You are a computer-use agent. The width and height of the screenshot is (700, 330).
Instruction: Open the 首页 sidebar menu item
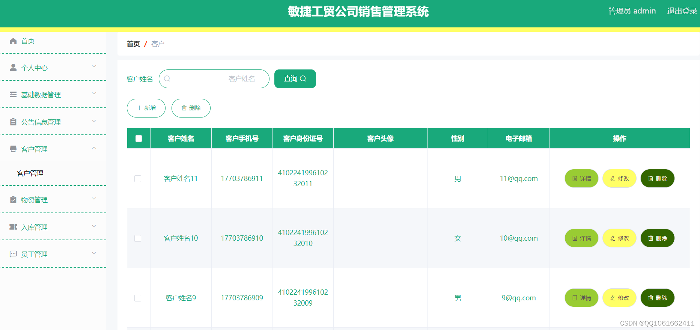coord(53,41)
